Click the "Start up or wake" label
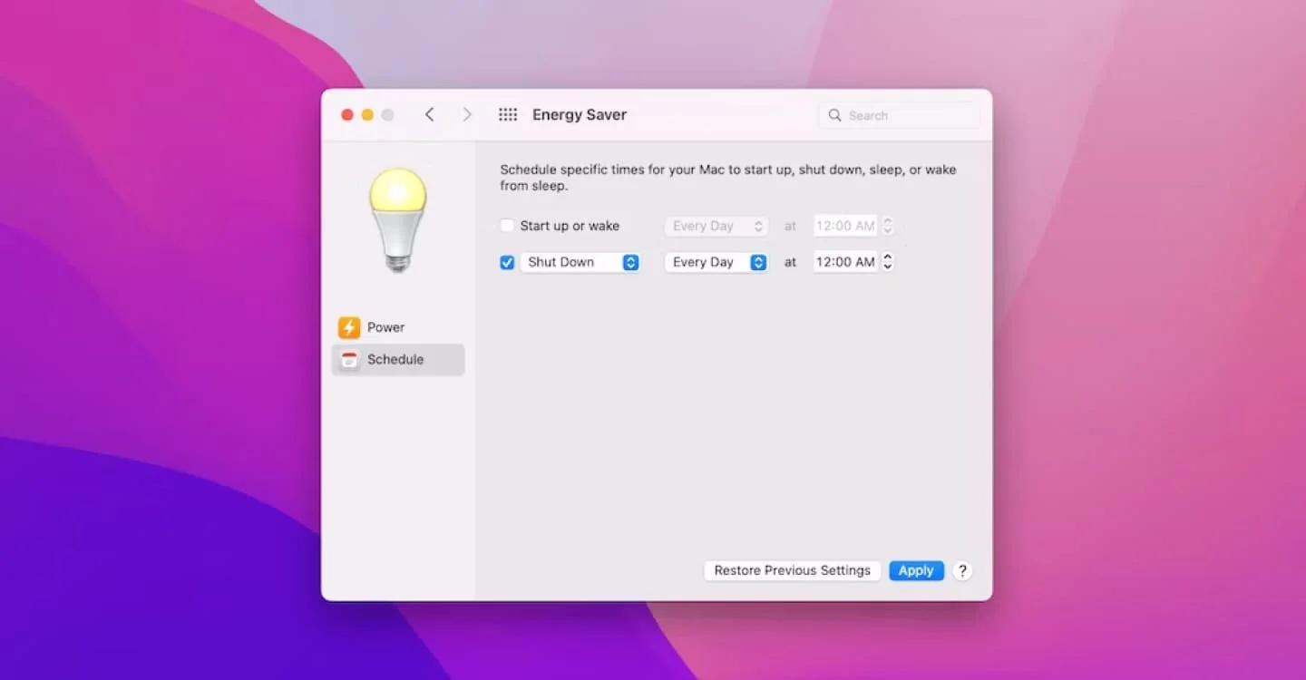The height and width of the screenshot is (680, 1306). point(570,226)
